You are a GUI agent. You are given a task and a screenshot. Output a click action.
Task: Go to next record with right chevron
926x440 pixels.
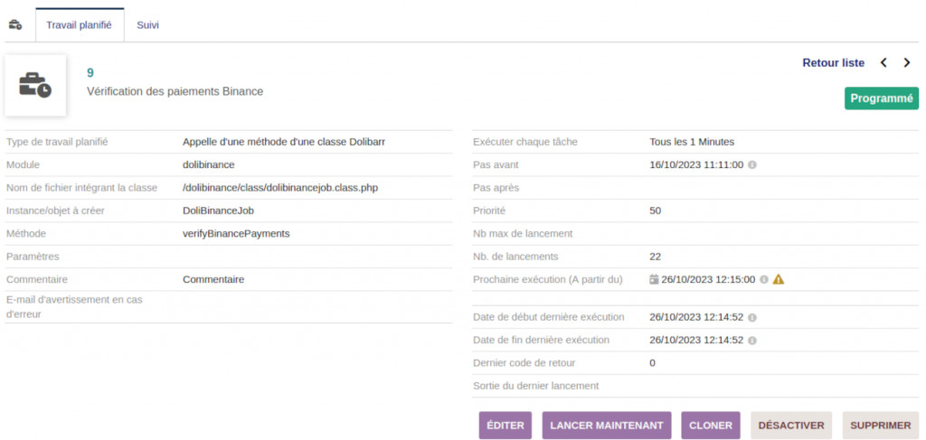click(x=907, y=63)
